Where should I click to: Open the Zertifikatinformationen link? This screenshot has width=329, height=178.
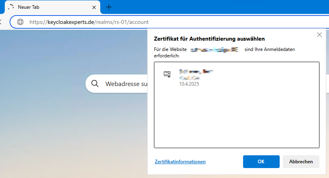pyautogui.click(x=180, y=162)
